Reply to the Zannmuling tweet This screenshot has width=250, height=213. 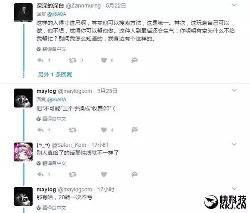click(x=40, y=60)
